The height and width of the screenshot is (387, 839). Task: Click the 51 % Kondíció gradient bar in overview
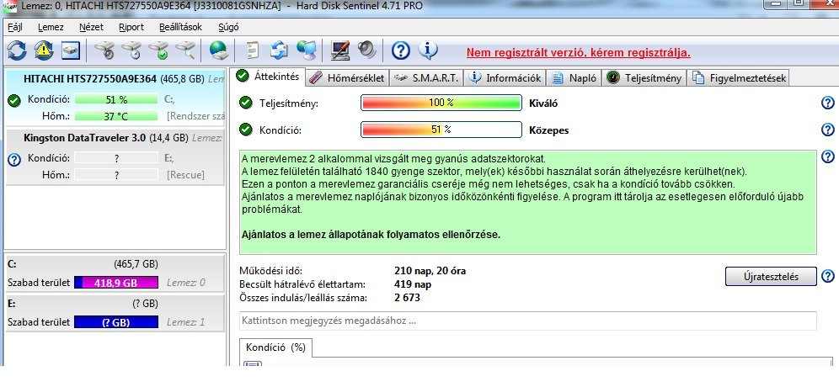[x=441, y=130]
